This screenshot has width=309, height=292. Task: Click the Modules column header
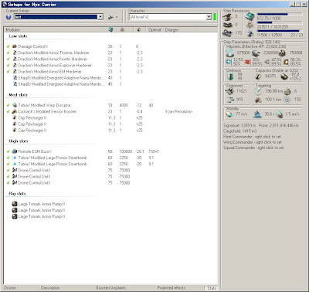[56, 30]
